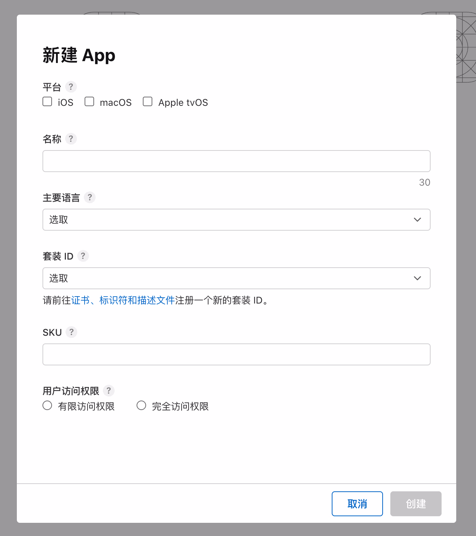Select the 有限访问权限 radio button
The height and width of the screenshot is (536, 476).
47,405
